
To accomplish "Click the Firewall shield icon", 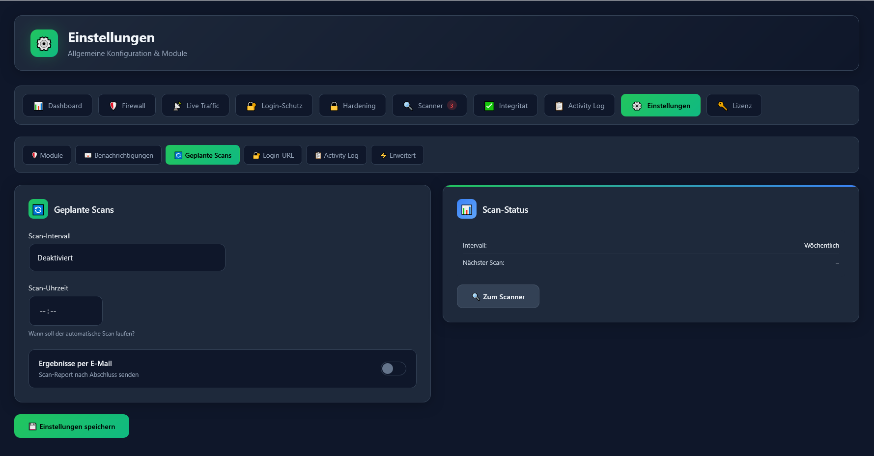I will (113, 106).
